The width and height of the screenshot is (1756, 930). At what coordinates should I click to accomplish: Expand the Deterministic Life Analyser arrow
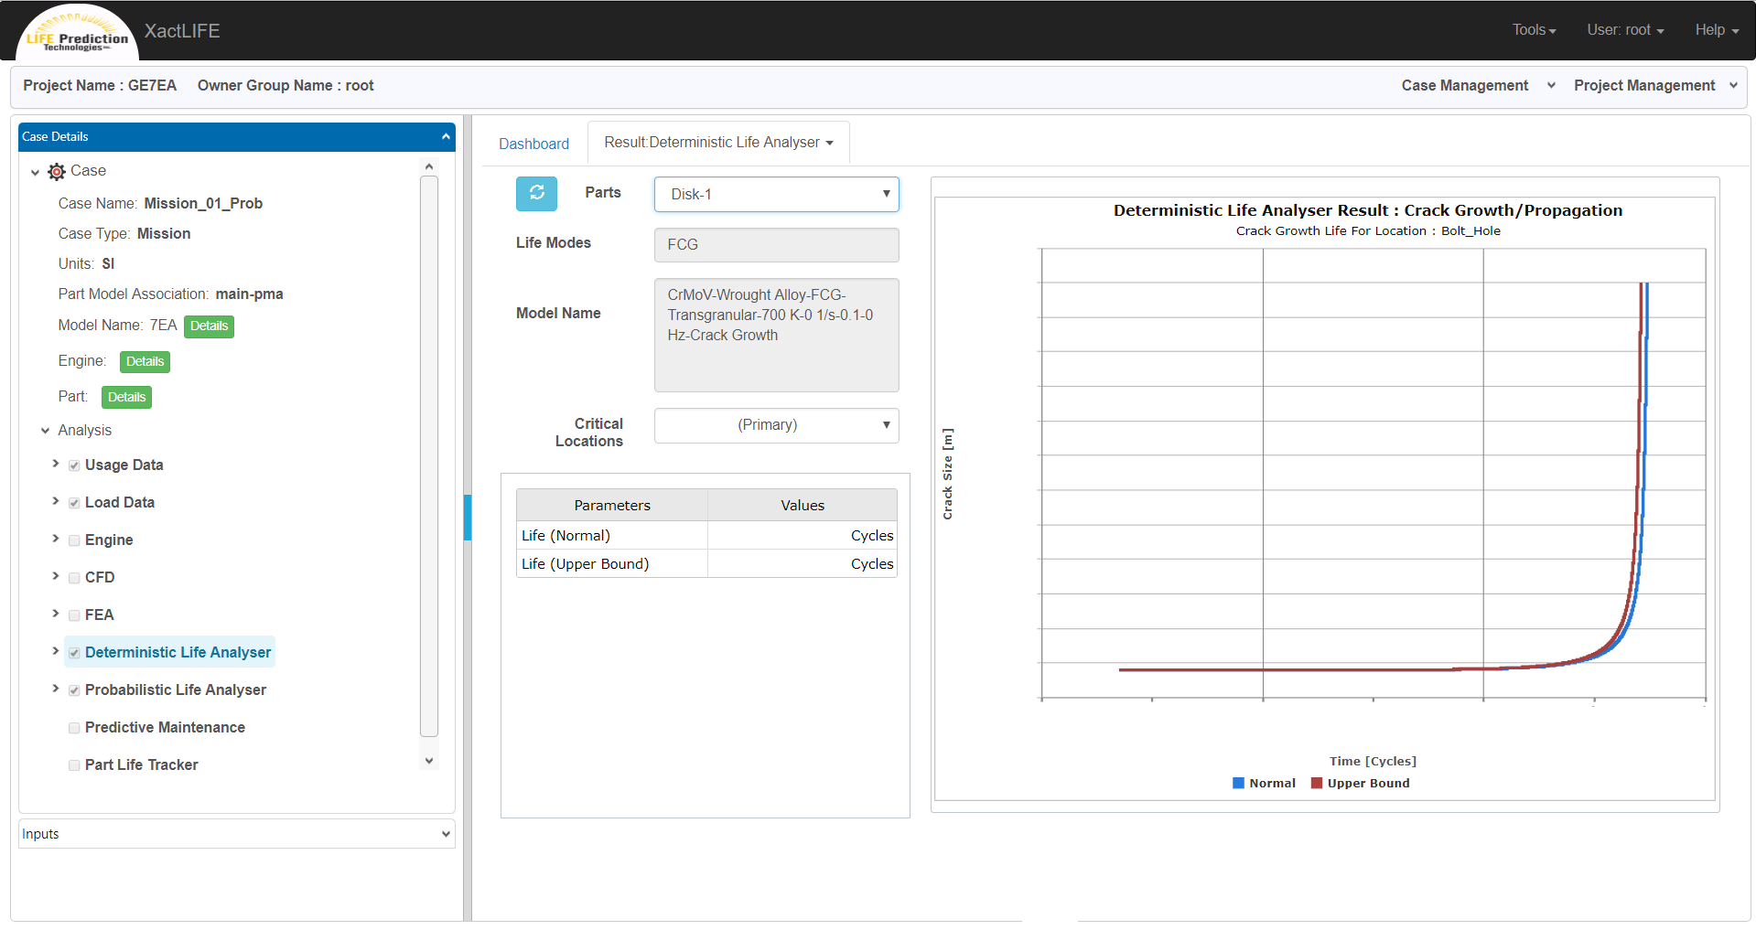(x=55, y=651)
